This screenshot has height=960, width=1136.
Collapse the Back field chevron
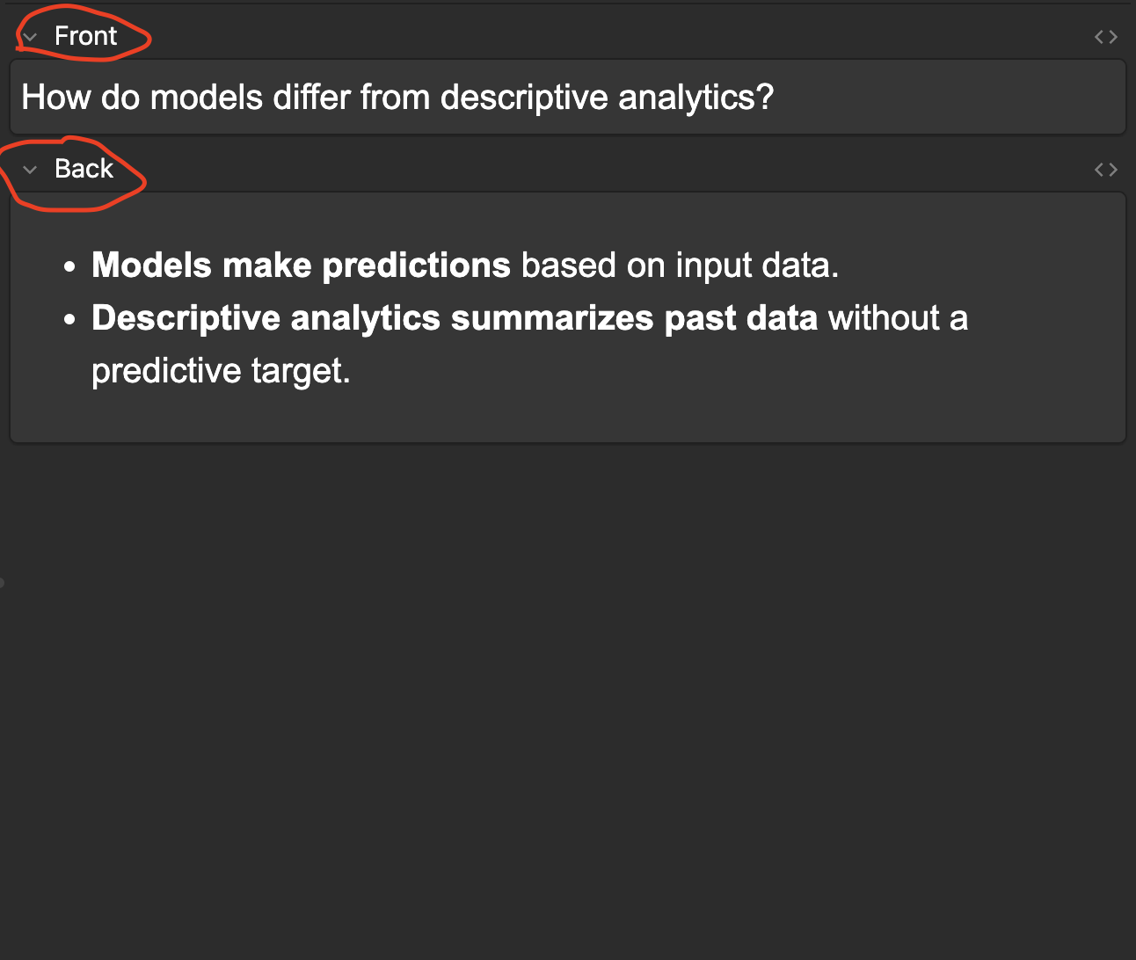coord(30,170)
